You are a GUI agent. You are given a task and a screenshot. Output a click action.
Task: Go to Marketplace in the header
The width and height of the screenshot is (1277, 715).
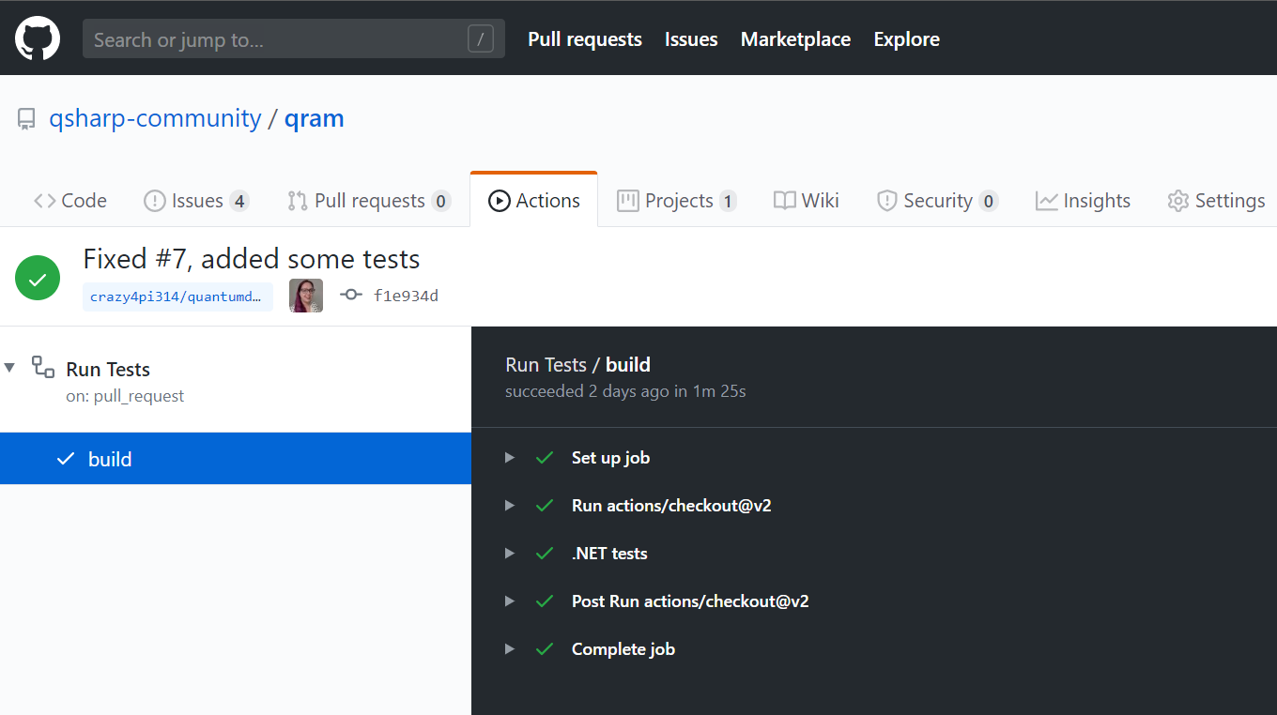pyautogui.click(x=795, y=39)
